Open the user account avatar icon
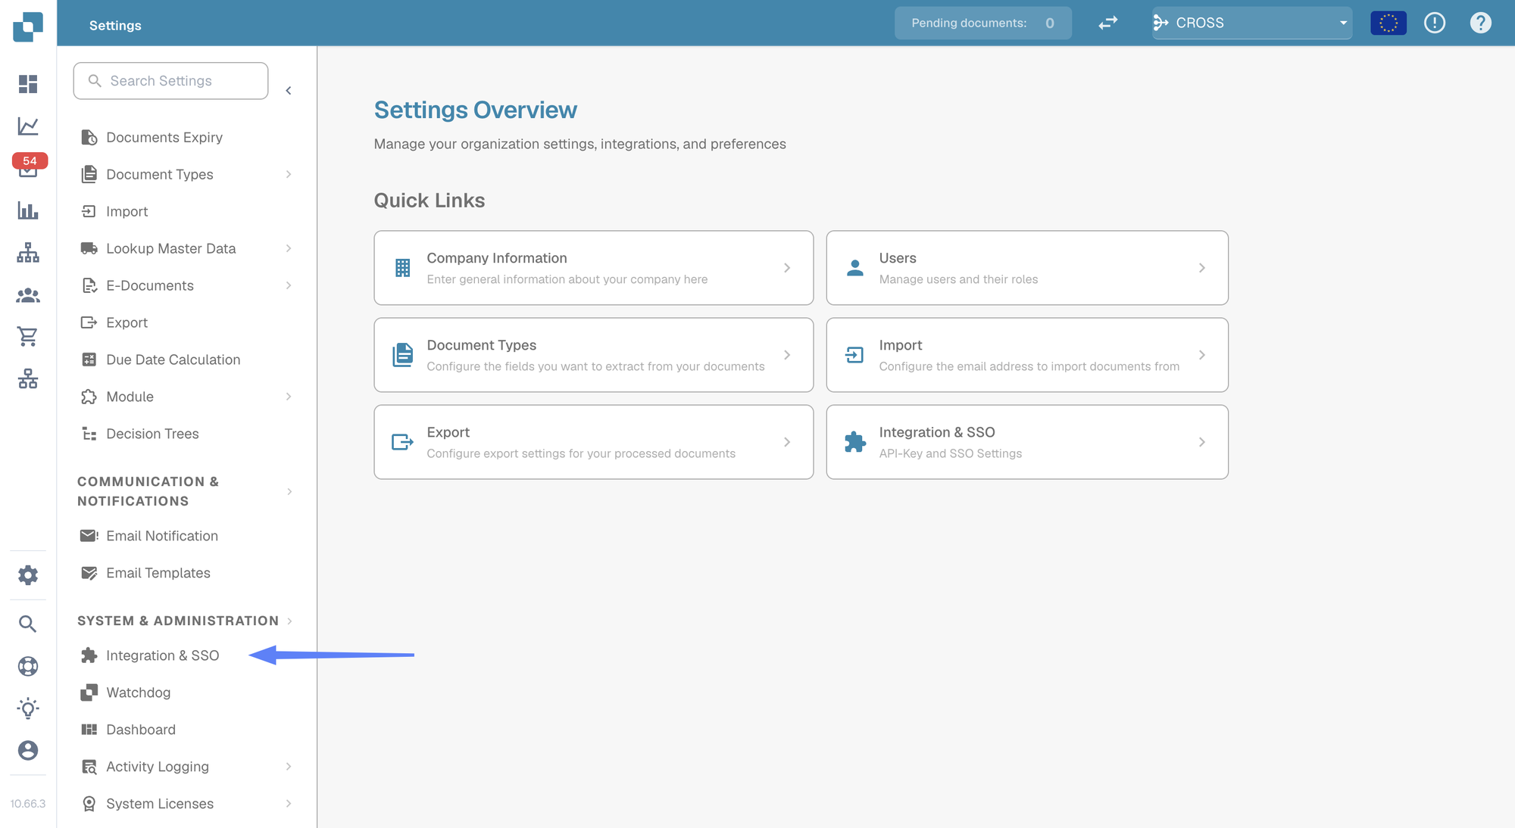The height and width of the screenshot is (828, 1515). (28, 750)
